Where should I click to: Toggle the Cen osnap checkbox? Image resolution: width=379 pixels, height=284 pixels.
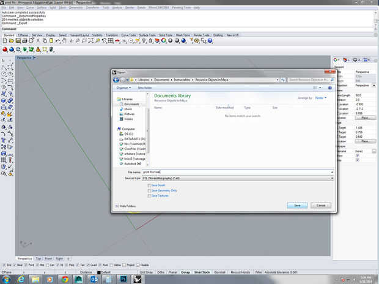coord(48,265)
